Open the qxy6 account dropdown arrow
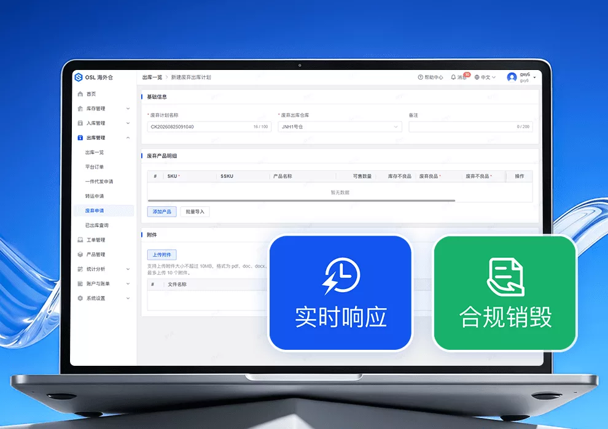This screenshot has width=608, height=429. [x=534, y=77]
